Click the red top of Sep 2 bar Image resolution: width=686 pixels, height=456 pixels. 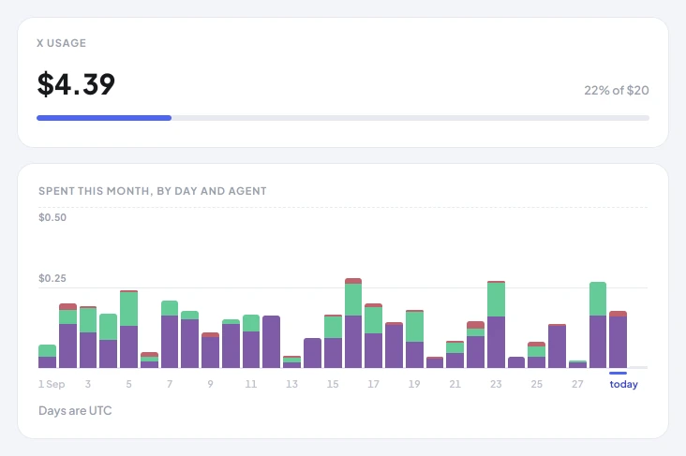[x=67, y=306]
